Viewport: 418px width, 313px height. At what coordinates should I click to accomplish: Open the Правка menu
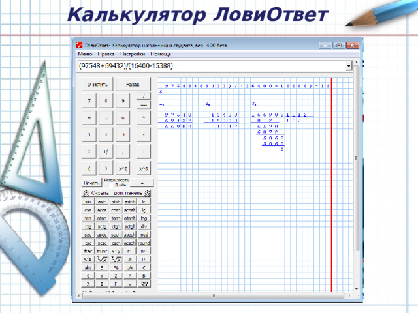tap(106, 54)
